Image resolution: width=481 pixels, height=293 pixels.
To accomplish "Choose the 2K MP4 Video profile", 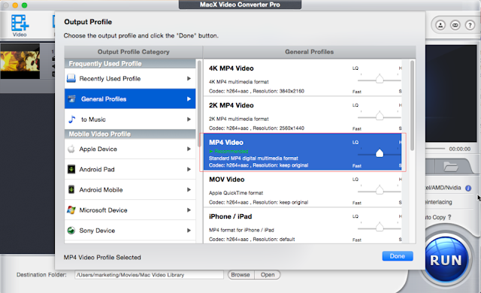I will [x=302, y=115].
